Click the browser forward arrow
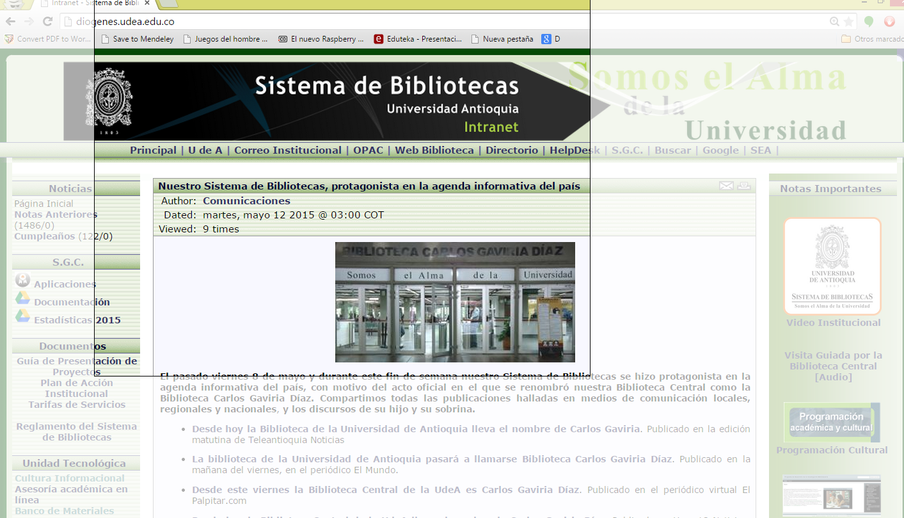Image resolution: width=904 pixels, height=518 pixels. [29, 21]
